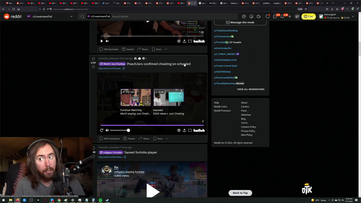Select the Mizkif Just Chatting flair tag
Viewport: 361px width, 203px height.
(x=112, y=64)
